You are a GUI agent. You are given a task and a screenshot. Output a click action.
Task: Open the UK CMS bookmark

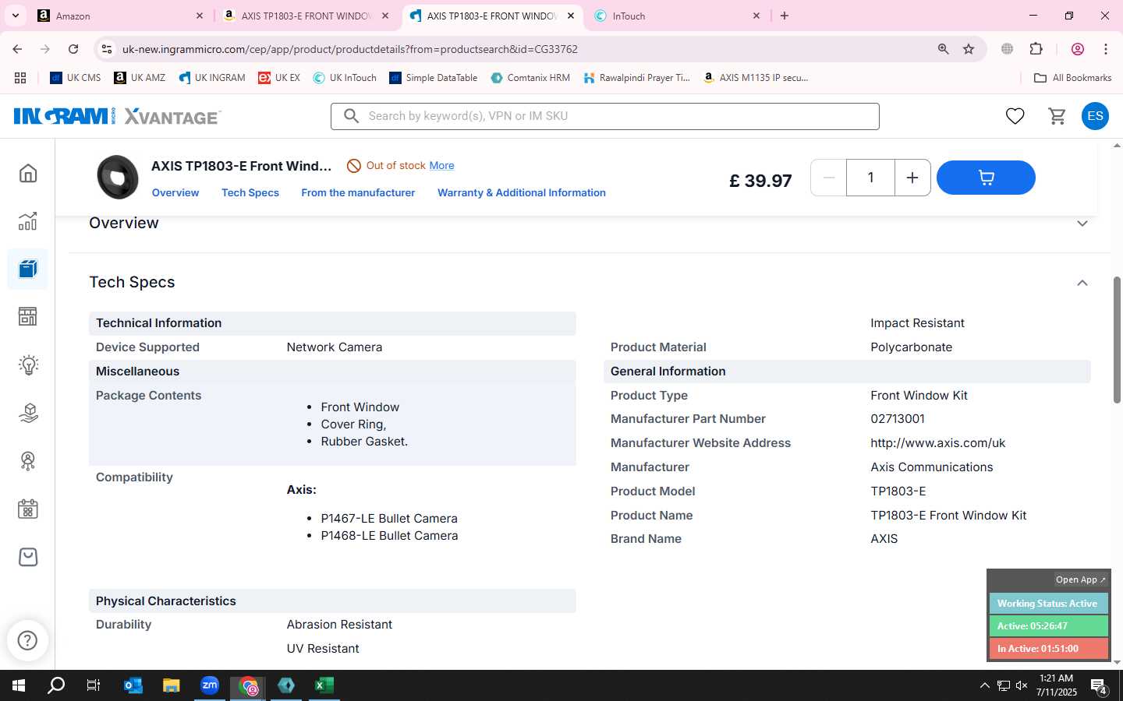tap(76, 78)
